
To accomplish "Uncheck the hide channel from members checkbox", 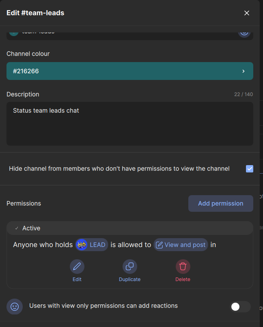I will pyautogui.click(x=250, y=169).
